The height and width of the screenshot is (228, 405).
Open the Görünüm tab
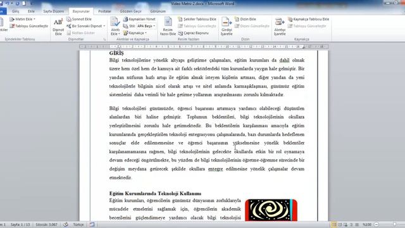coord(158,11)
